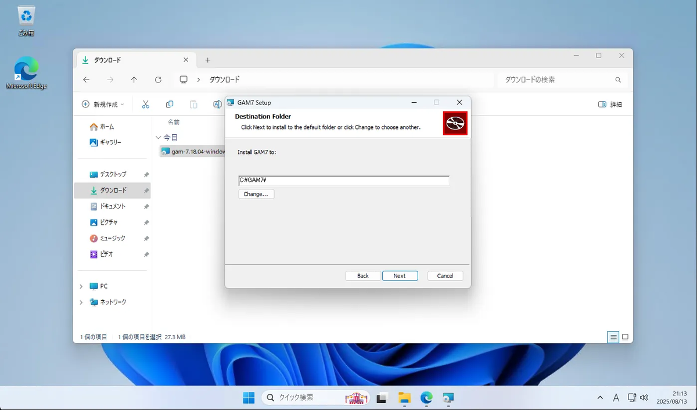Open the 新規作成 dropdown menu
This screenshot has width=697, height=410.
[x=103, y=104]
